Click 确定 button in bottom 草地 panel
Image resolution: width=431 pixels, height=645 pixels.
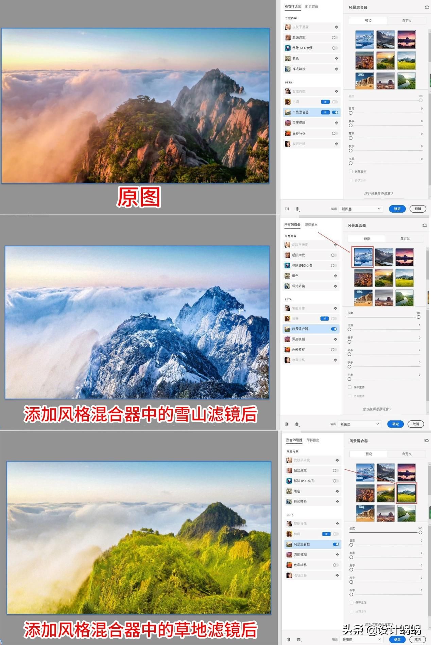click(397, 640)
